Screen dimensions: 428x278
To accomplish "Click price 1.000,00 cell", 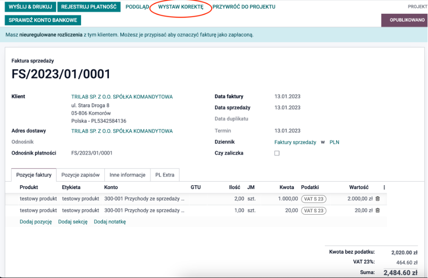I will click(288, 199).
